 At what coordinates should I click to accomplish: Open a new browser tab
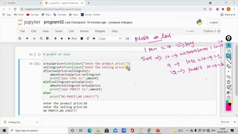(89, 3)
